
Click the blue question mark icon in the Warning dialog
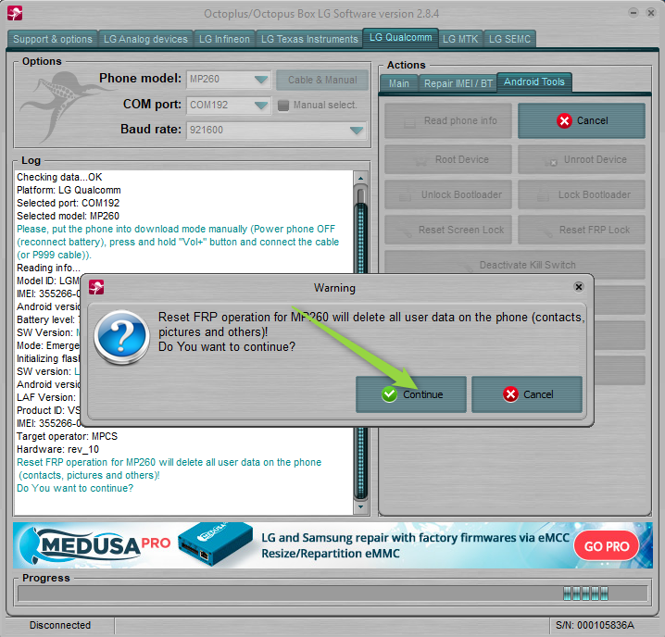coord(121,337)
